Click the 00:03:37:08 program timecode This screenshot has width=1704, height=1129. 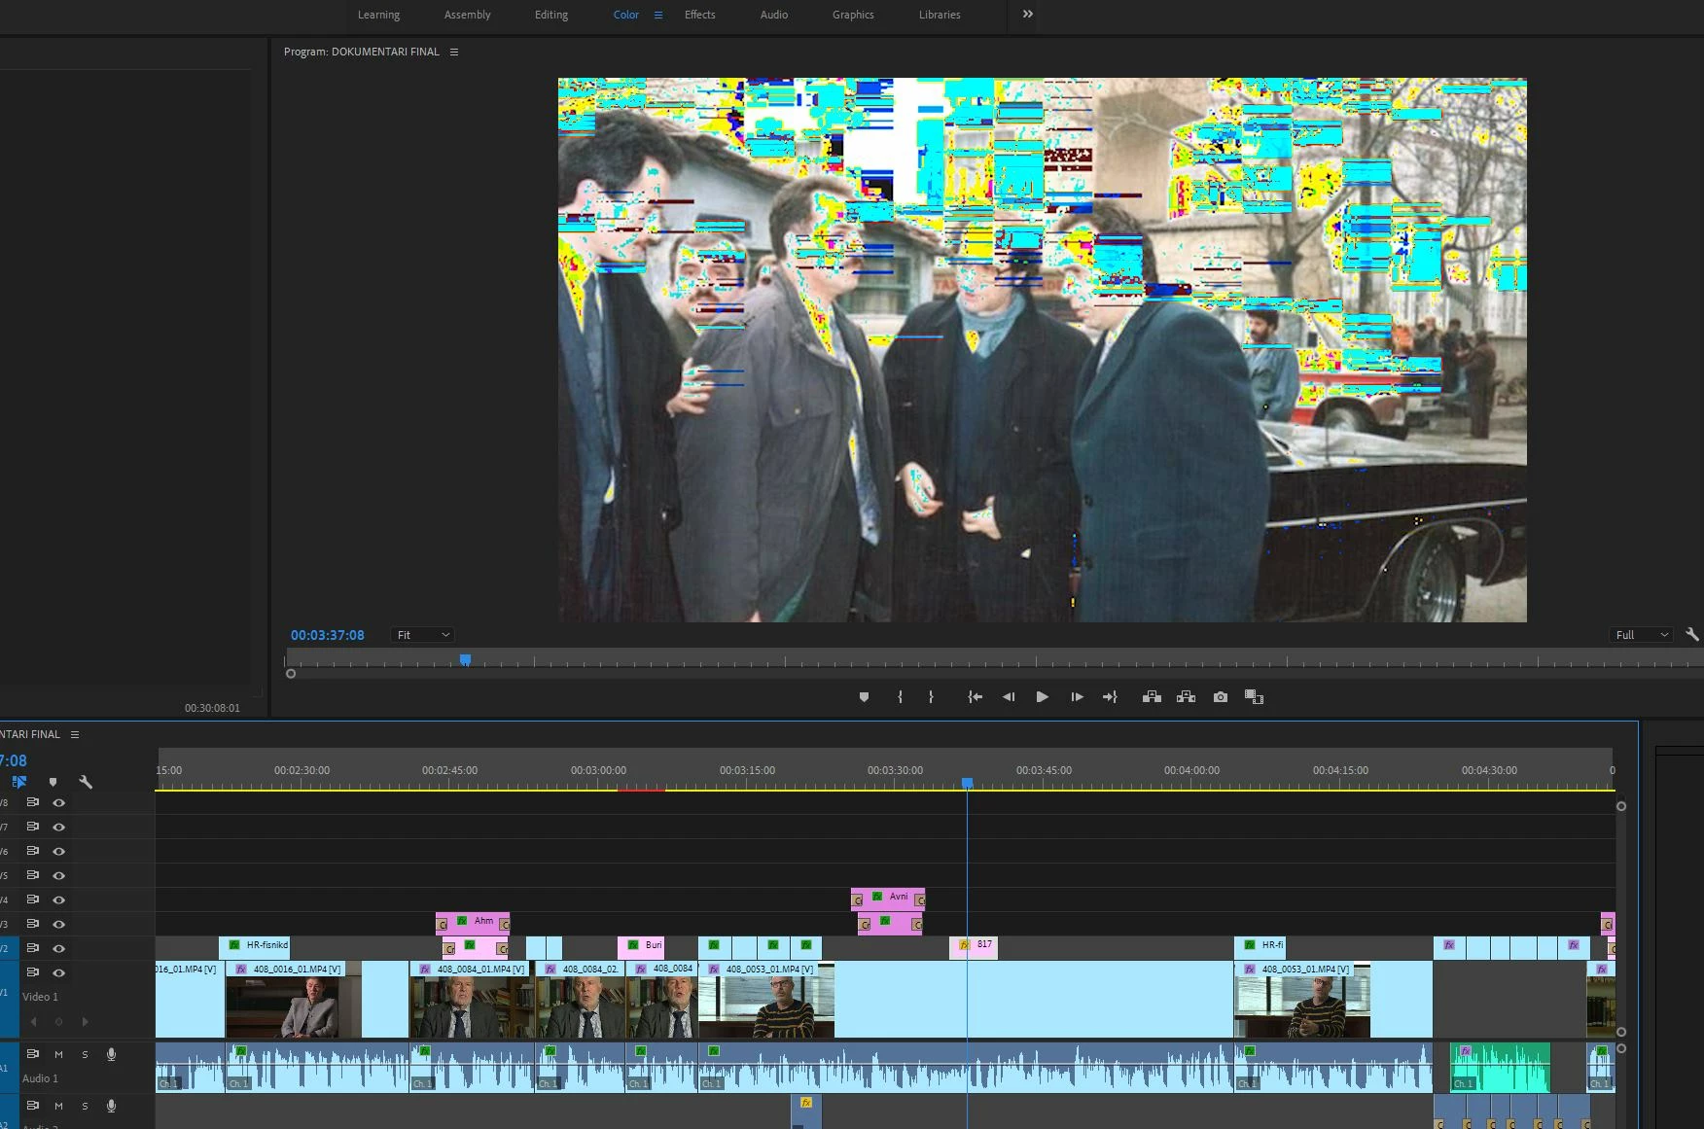tap(328, 635)
